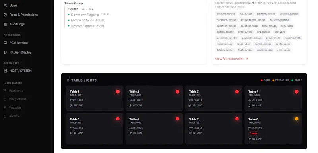Select the TRIMEX organization row

click(81, 9)
